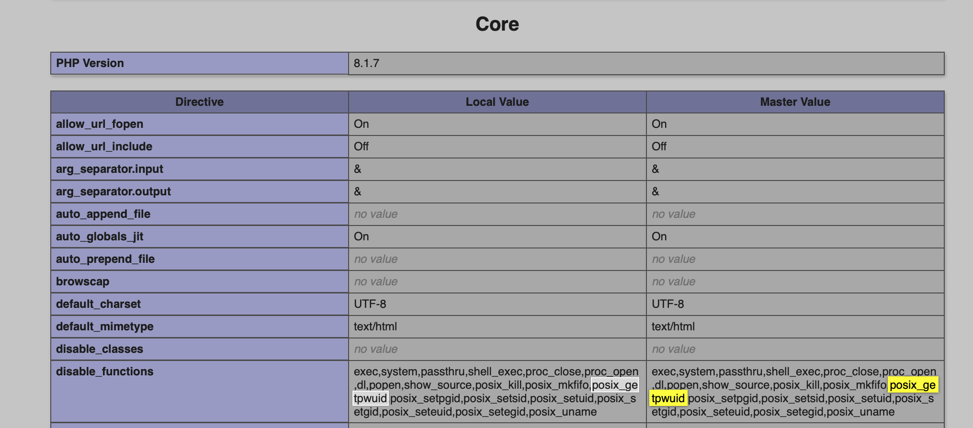
Task: Select the browscap directive name
Action: click(83, 282)
